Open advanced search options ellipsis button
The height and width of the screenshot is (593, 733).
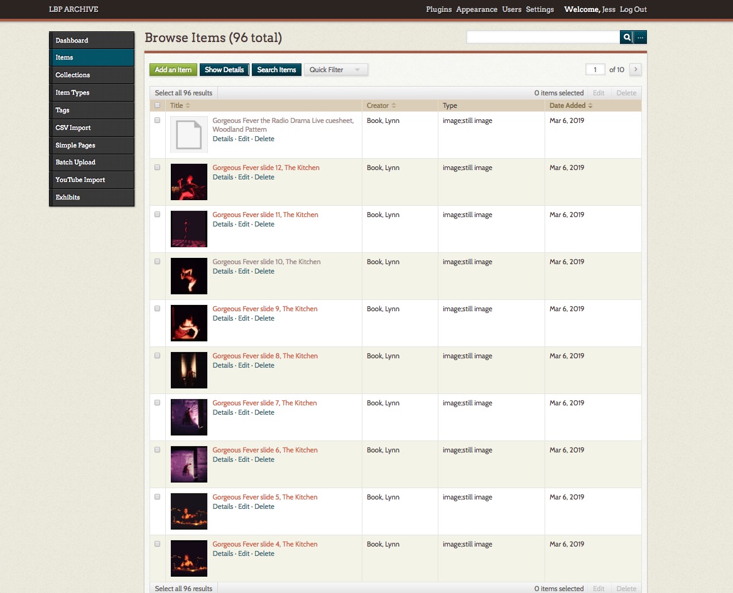coord(640,38)
